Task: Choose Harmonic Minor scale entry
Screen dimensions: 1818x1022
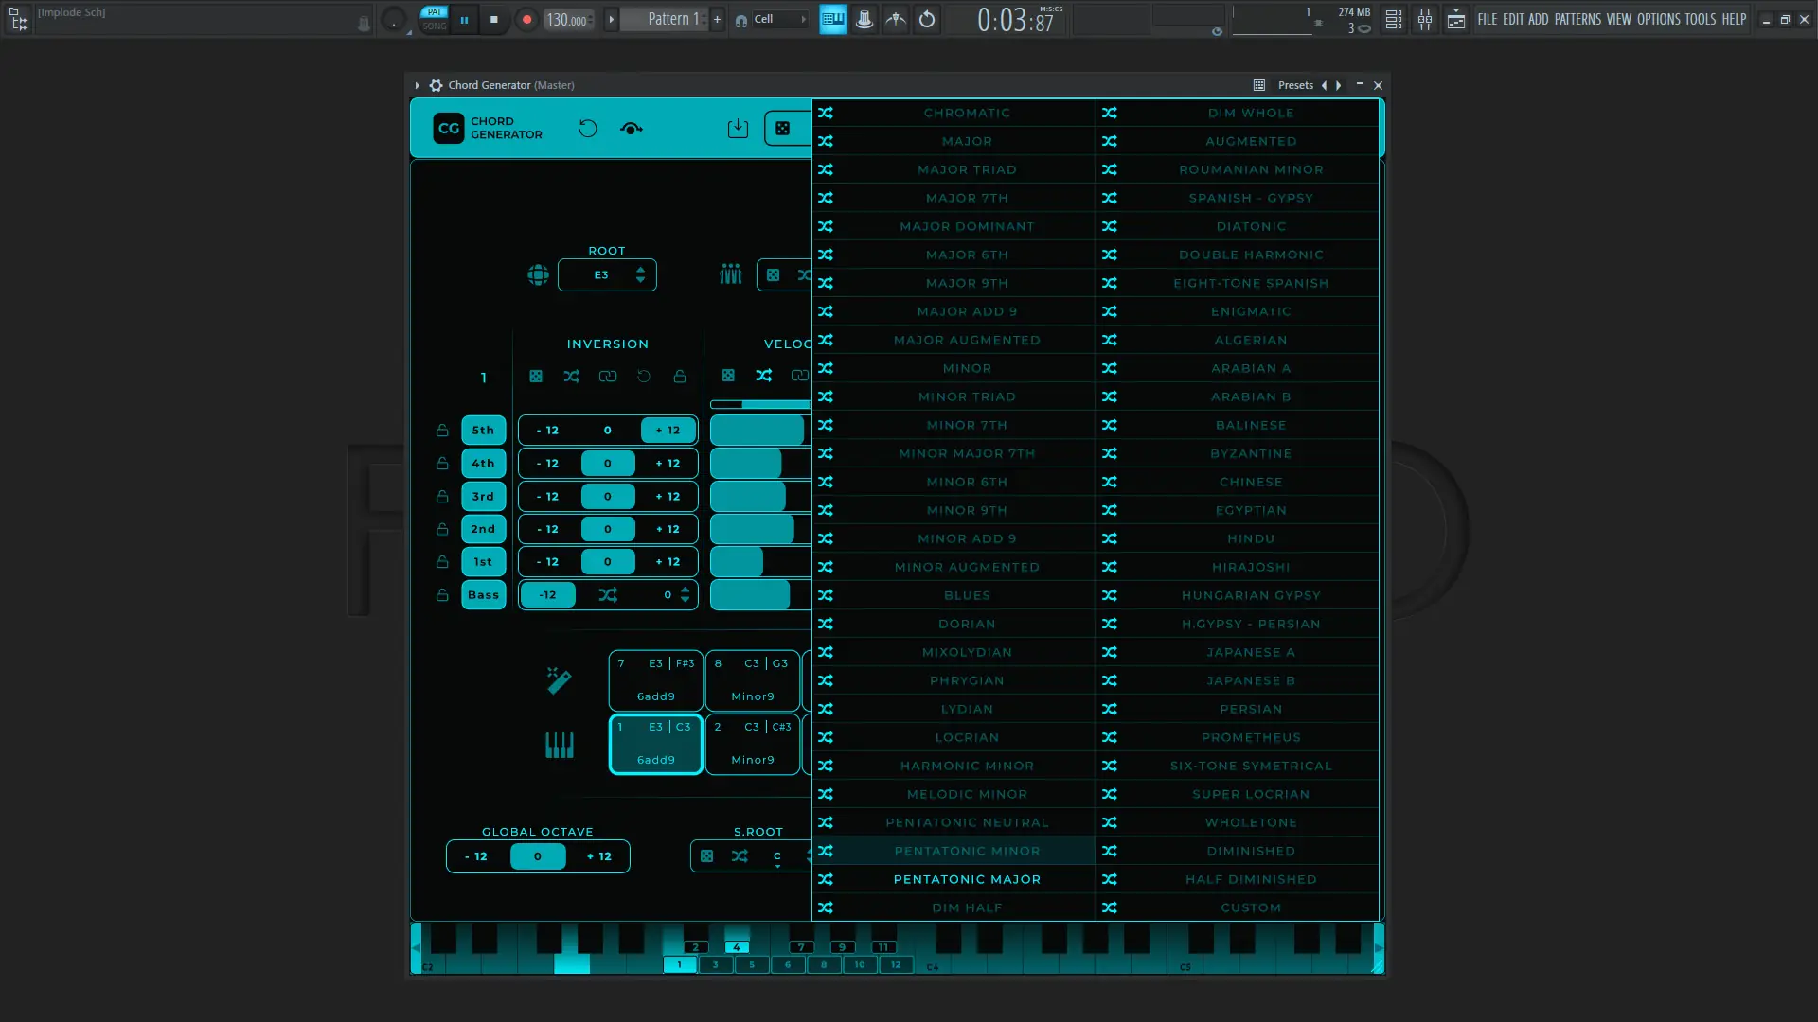Action: [966, 766]
